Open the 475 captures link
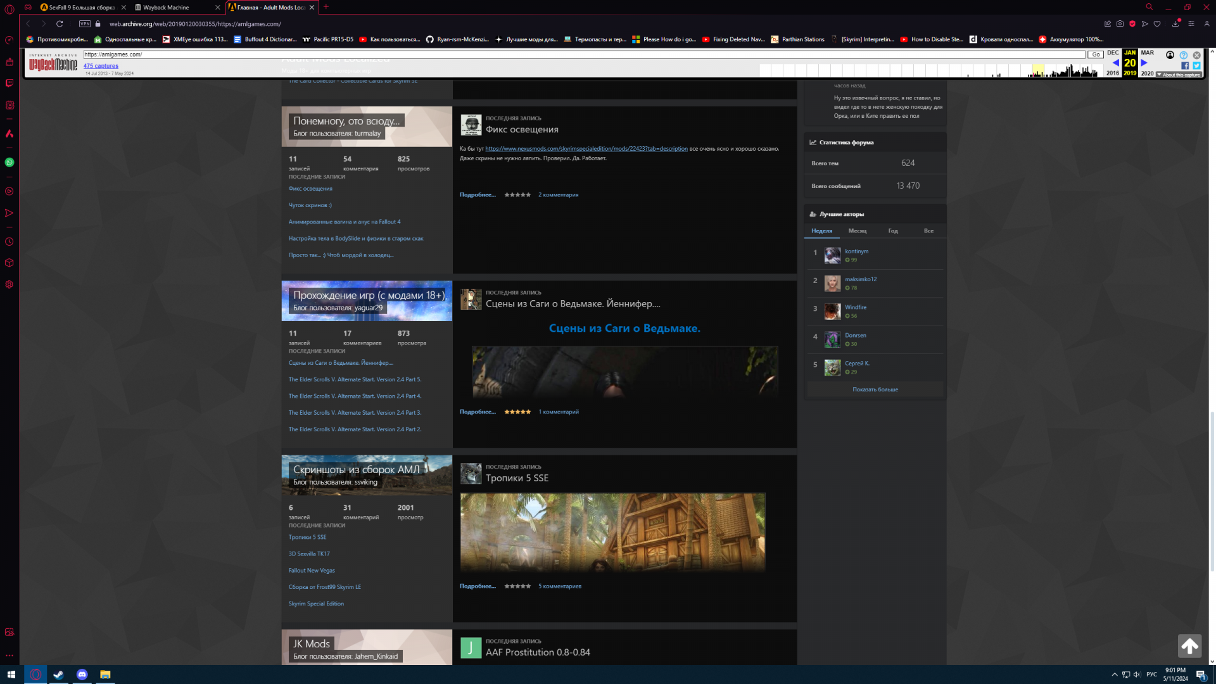The height and width of the screenshot is (684, 1216). pos(101,66)
